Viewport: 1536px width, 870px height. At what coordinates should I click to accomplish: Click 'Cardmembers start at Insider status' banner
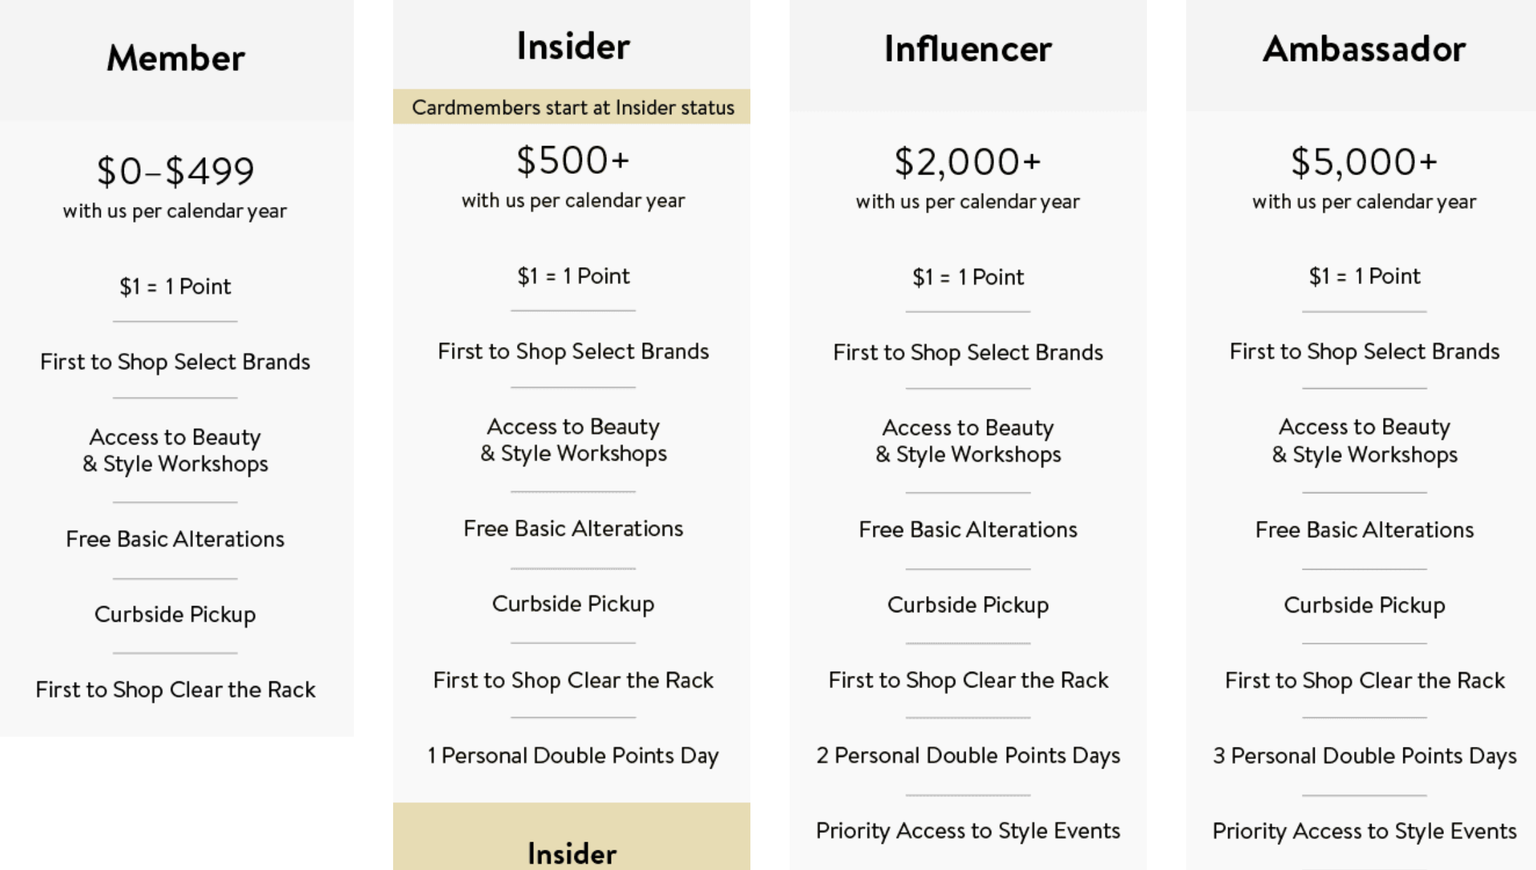pyautogui.click(x=572, y=107)
